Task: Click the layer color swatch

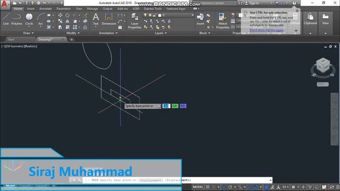Action: (160, 15)
